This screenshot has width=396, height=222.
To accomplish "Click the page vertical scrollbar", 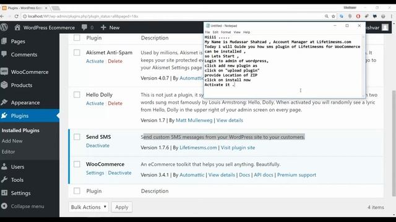I will 394,144.
